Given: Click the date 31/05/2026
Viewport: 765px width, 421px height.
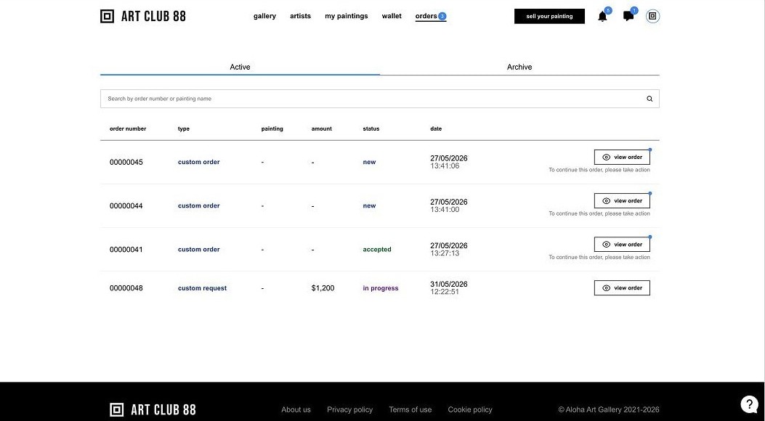Looking at the screenshot, I should (x=449, y=284).
